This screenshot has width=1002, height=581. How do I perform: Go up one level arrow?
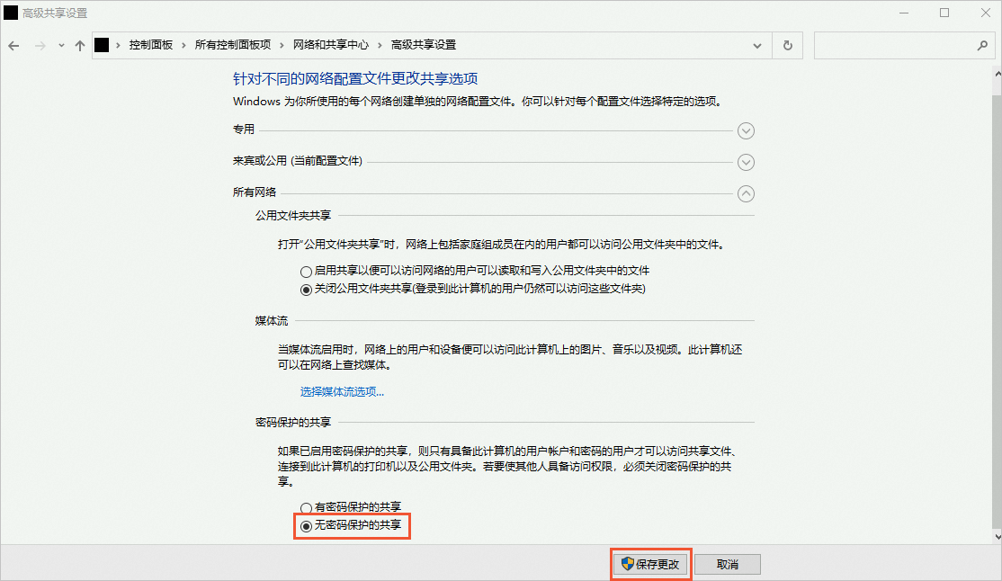click(x=80, y=45)
